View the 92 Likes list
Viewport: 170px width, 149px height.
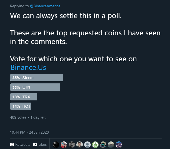[40, 144]
